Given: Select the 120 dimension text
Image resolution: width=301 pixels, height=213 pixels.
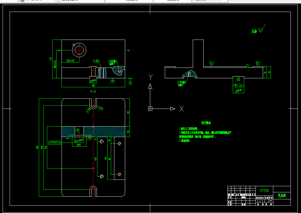Looking at the screenshot, I should tap(45, 148).
